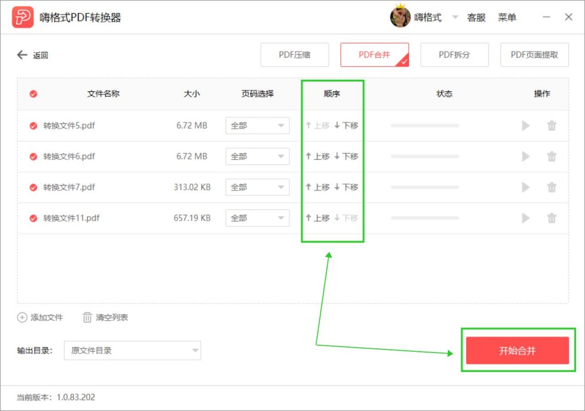Image resolution: width=585 pixels, height=411 pixels.
Task: Move 转换文件7.pdf down with 下移
Action: [346, 187]
